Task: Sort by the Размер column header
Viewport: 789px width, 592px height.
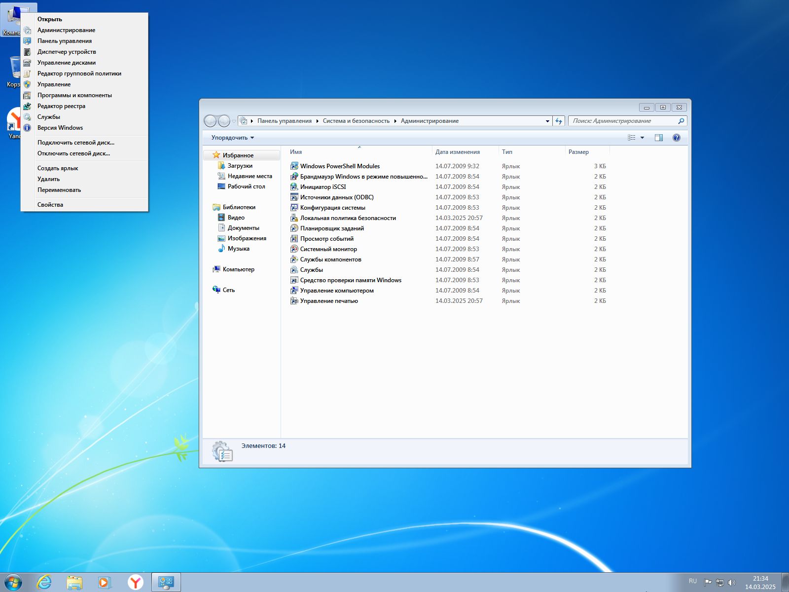Action: pos(587,152)
